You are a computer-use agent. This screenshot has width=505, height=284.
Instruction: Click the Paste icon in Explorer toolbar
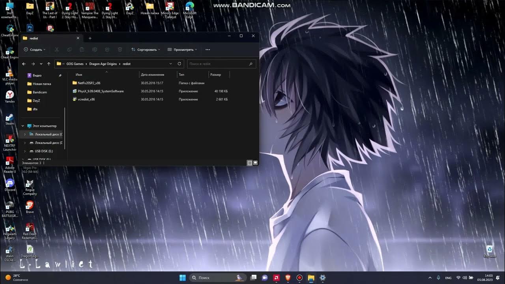(x=82, y=50)
